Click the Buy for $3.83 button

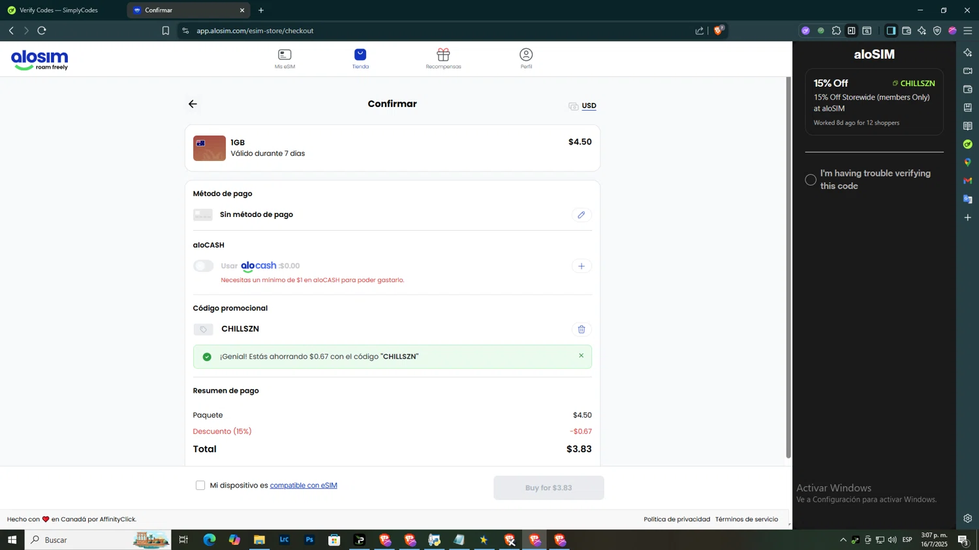[x=549, y=487]
